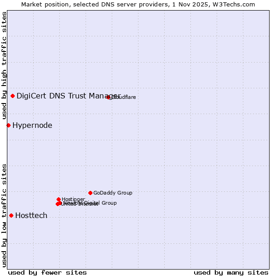The height and width of the screenshot is (276, 276).
Task: Click the Cloudflare text label
Action: [124, 97]
